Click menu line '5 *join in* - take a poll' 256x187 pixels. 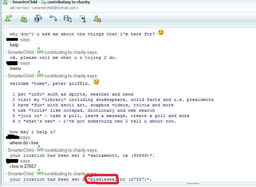coord(101,116)
